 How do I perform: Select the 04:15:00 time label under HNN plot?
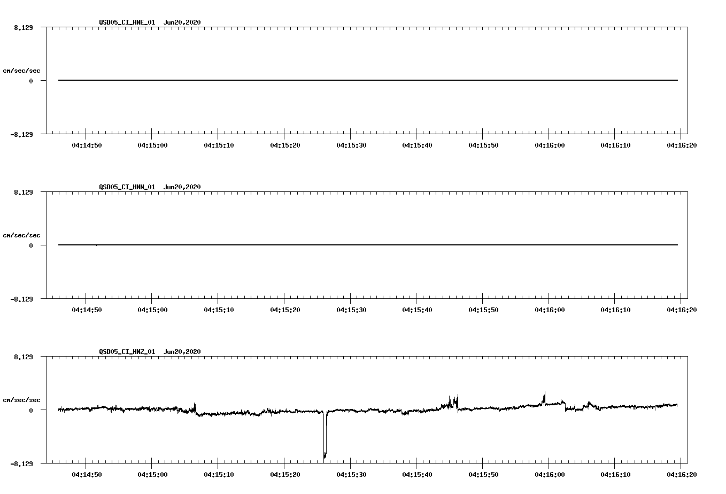click(152, 310)
